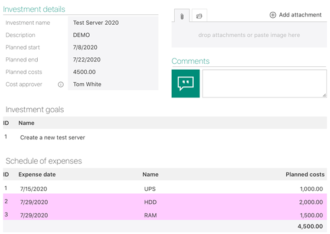This screenshot has height=234, width=330.
Task: Click the Schedule of expenses heading
Action: 44,161
